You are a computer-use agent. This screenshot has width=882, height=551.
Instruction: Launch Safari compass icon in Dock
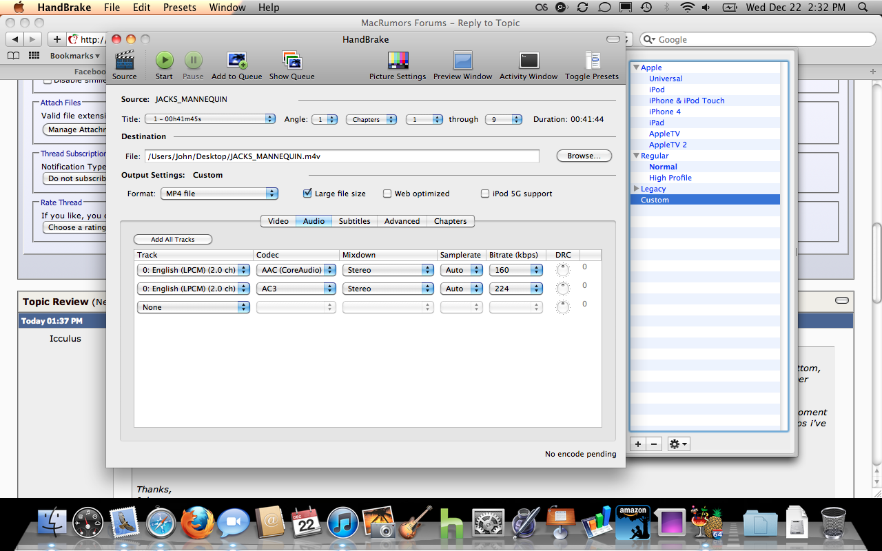[161, 523]
